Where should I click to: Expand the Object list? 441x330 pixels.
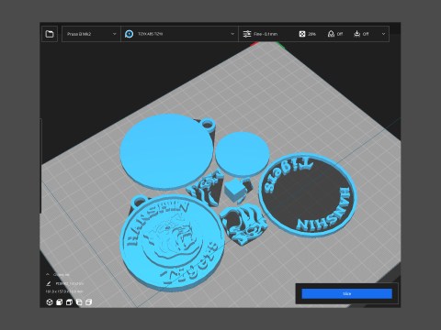[x=58, y=274]
